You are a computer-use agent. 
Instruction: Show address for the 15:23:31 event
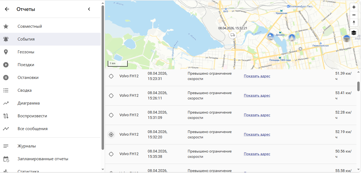click(257, 76)
